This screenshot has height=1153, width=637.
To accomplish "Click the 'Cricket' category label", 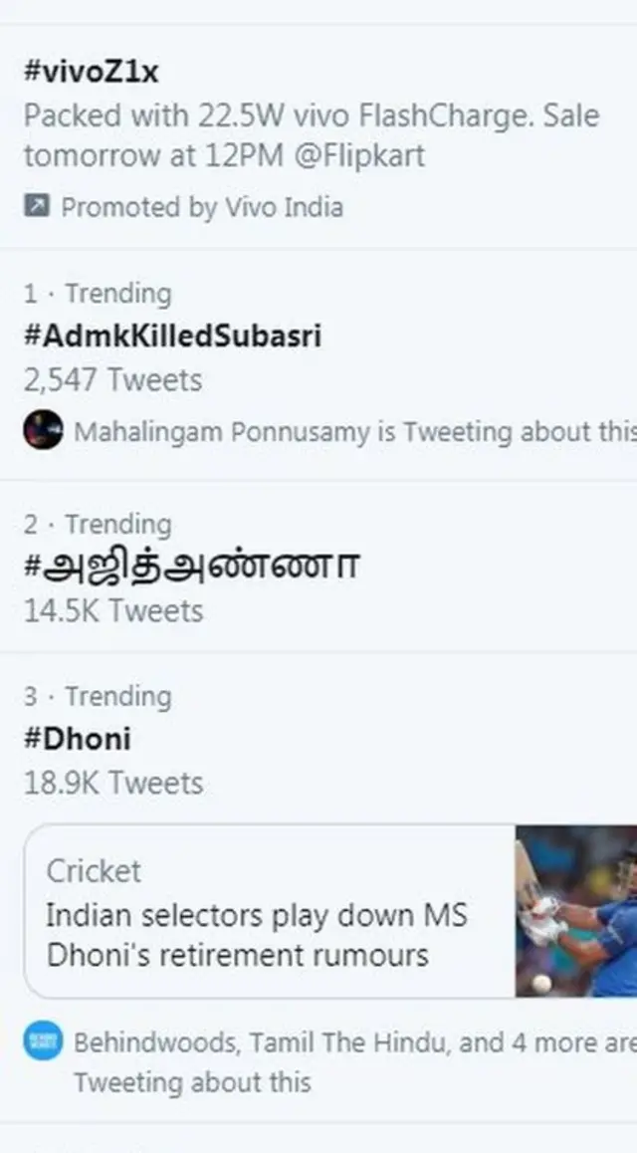I will point(93,871).
